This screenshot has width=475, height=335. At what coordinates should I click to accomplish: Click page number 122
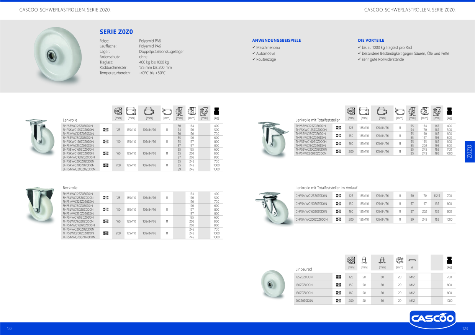pyautogui.click(x=10, y=328)
